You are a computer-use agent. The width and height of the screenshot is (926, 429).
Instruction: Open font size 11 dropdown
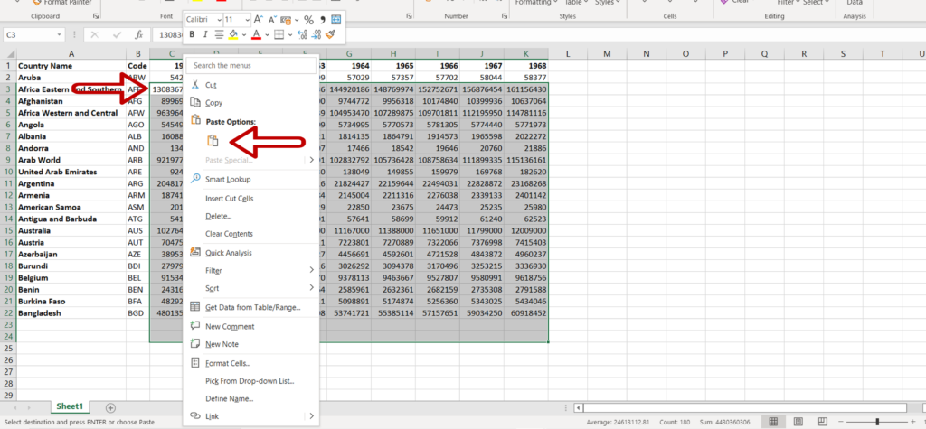point(246,20)
